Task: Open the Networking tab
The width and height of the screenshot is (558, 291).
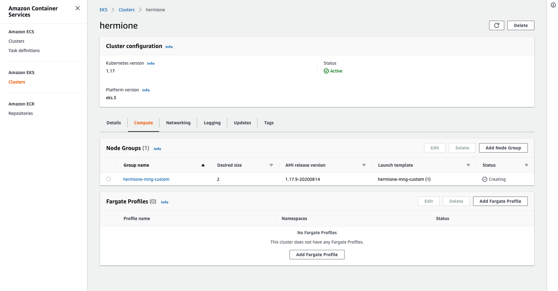Action: click(178, 123)
